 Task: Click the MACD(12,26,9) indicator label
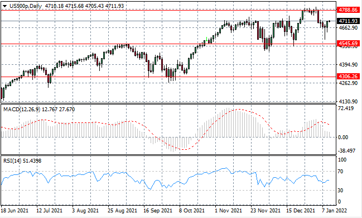[x=21, y=109]
